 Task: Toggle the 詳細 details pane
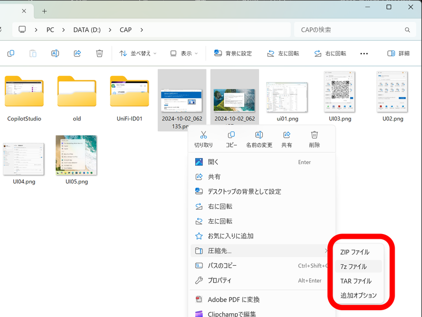point(398,53)
